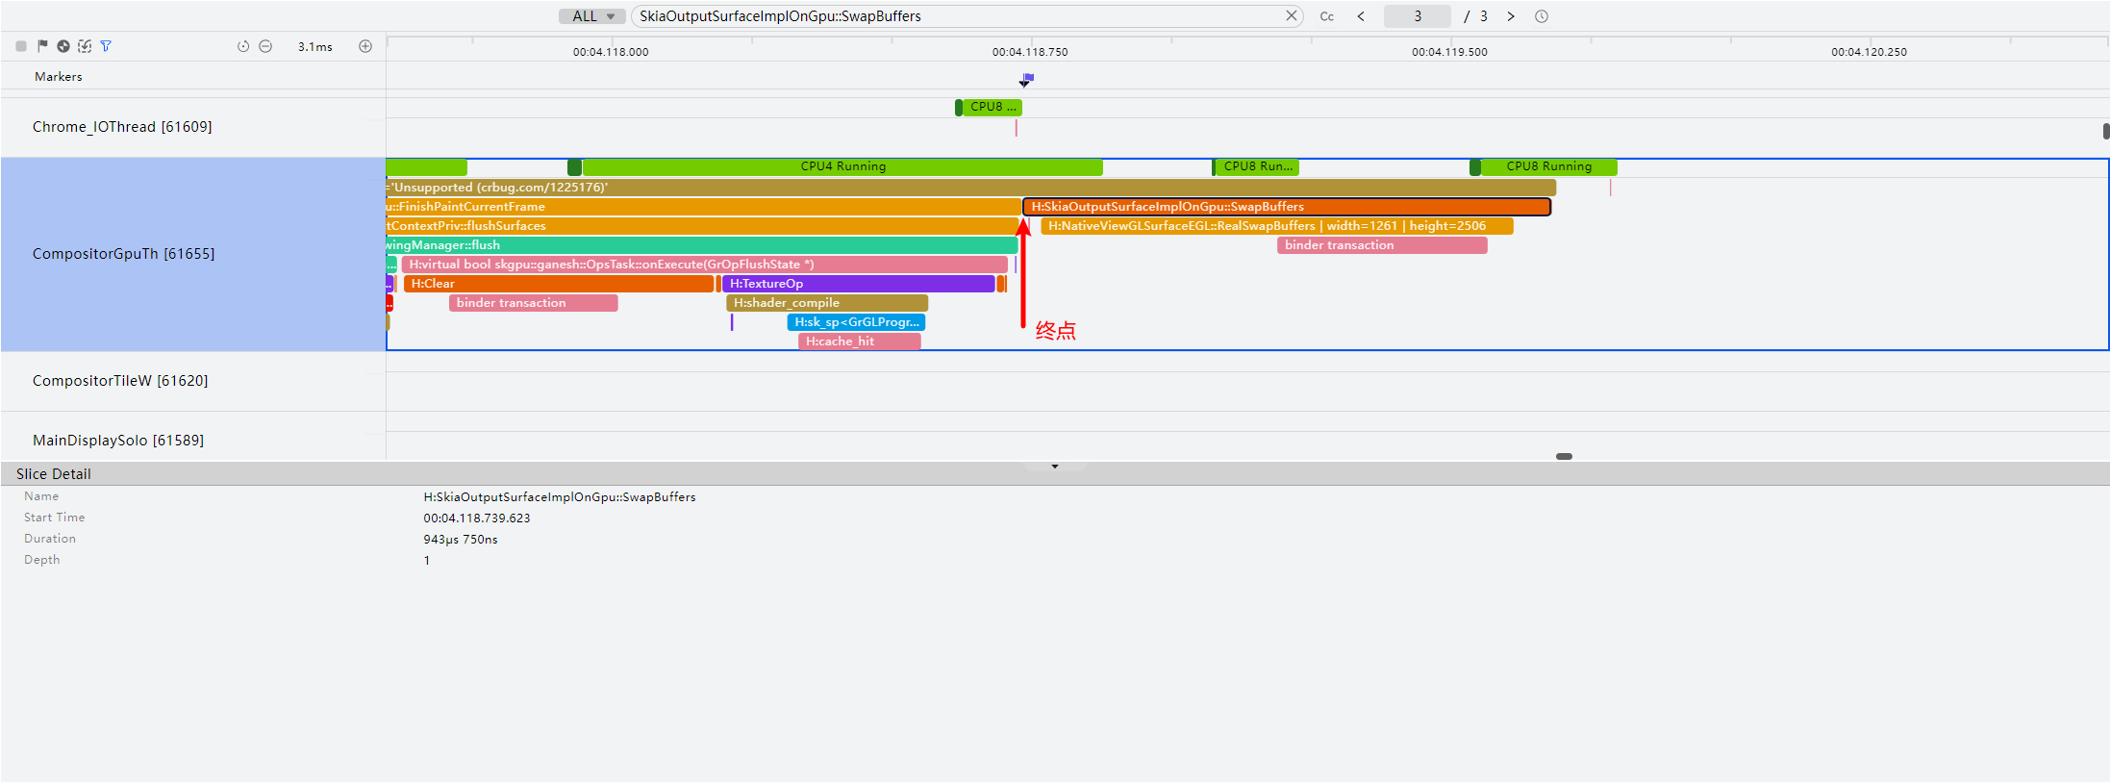This screenshot has height=784, width=2110.
Task: Zoom in with the plus circle icon
Action: click(365, 46)
